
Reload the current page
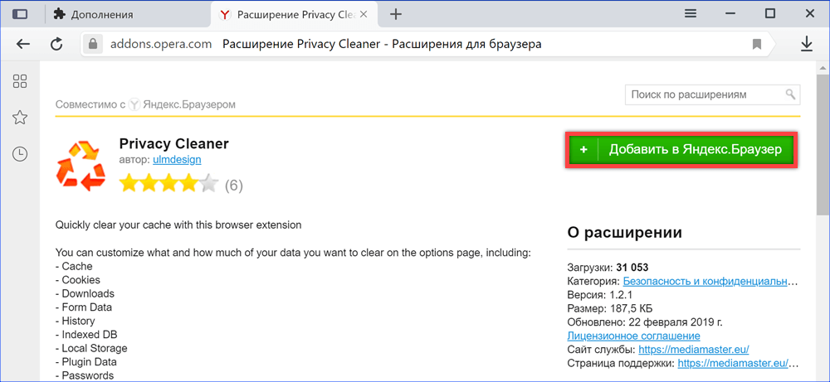(56, 44)
